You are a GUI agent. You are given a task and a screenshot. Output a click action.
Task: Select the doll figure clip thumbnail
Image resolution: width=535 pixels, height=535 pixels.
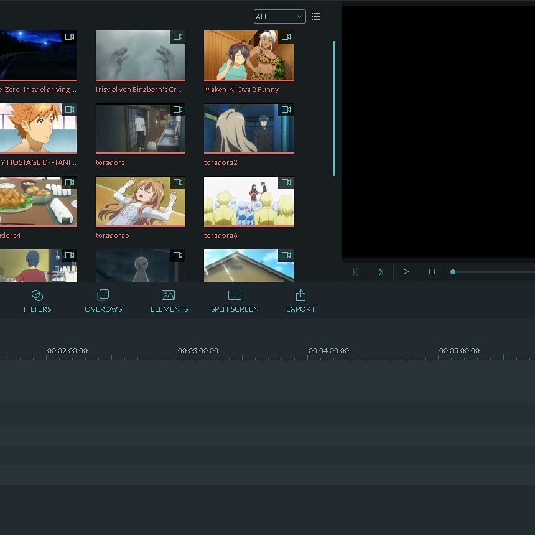click(141, 266)
